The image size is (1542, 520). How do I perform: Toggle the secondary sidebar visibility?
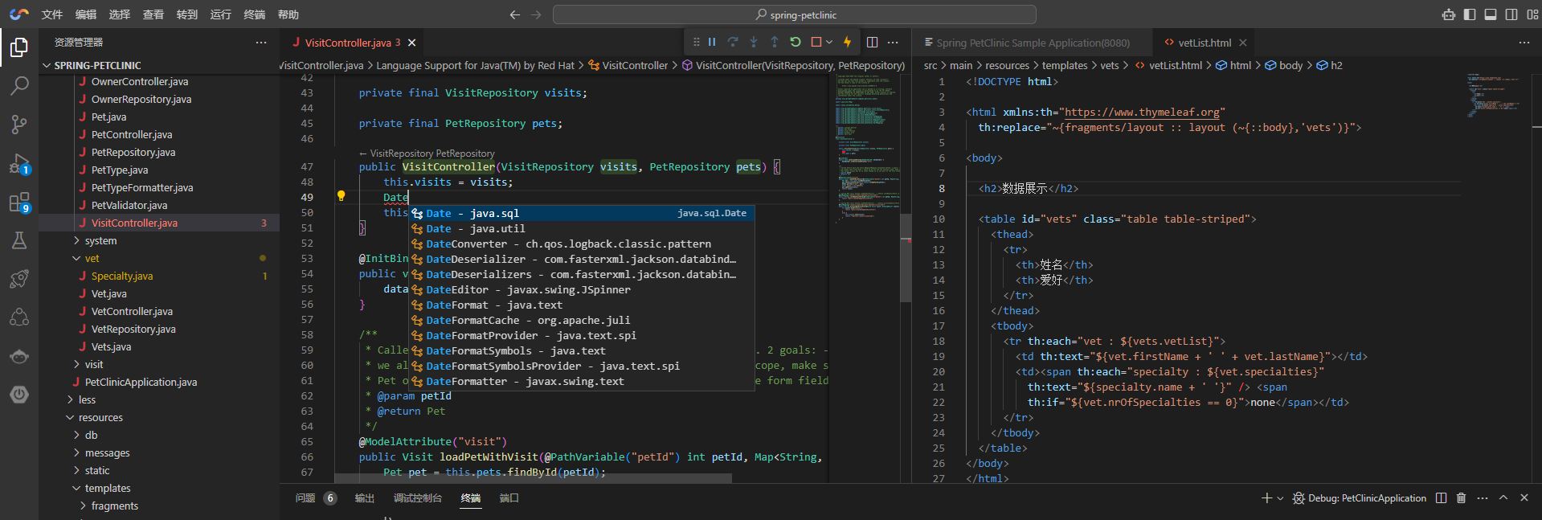point(1511,14)
